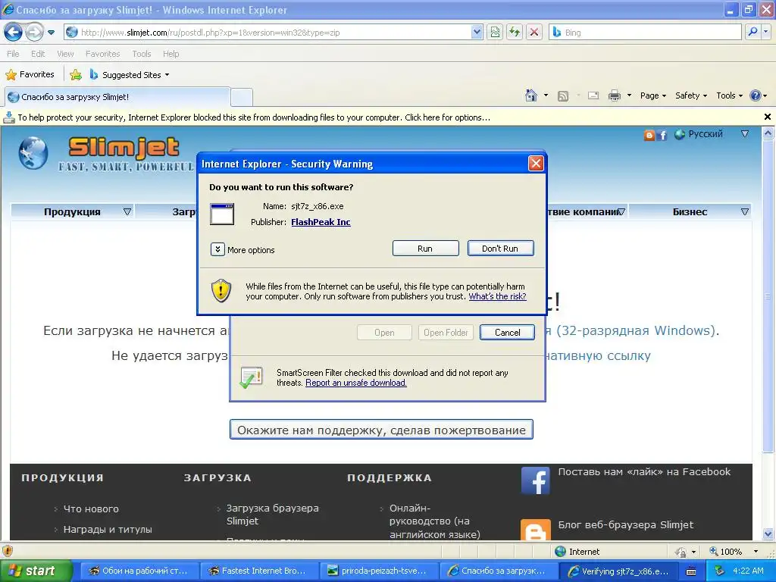Click the Home icon in command bar
776x582 pixels.
coord(531,95)
